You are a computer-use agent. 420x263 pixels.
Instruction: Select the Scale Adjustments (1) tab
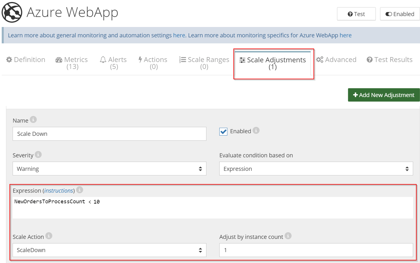[x=273, y=63]
